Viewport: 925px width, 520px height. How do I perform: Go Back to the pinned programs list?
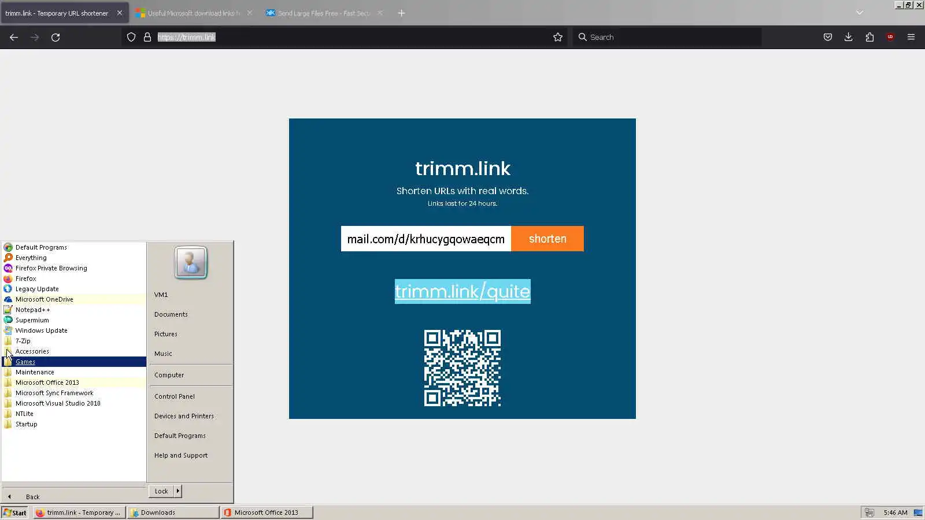(x=73, y=497)
